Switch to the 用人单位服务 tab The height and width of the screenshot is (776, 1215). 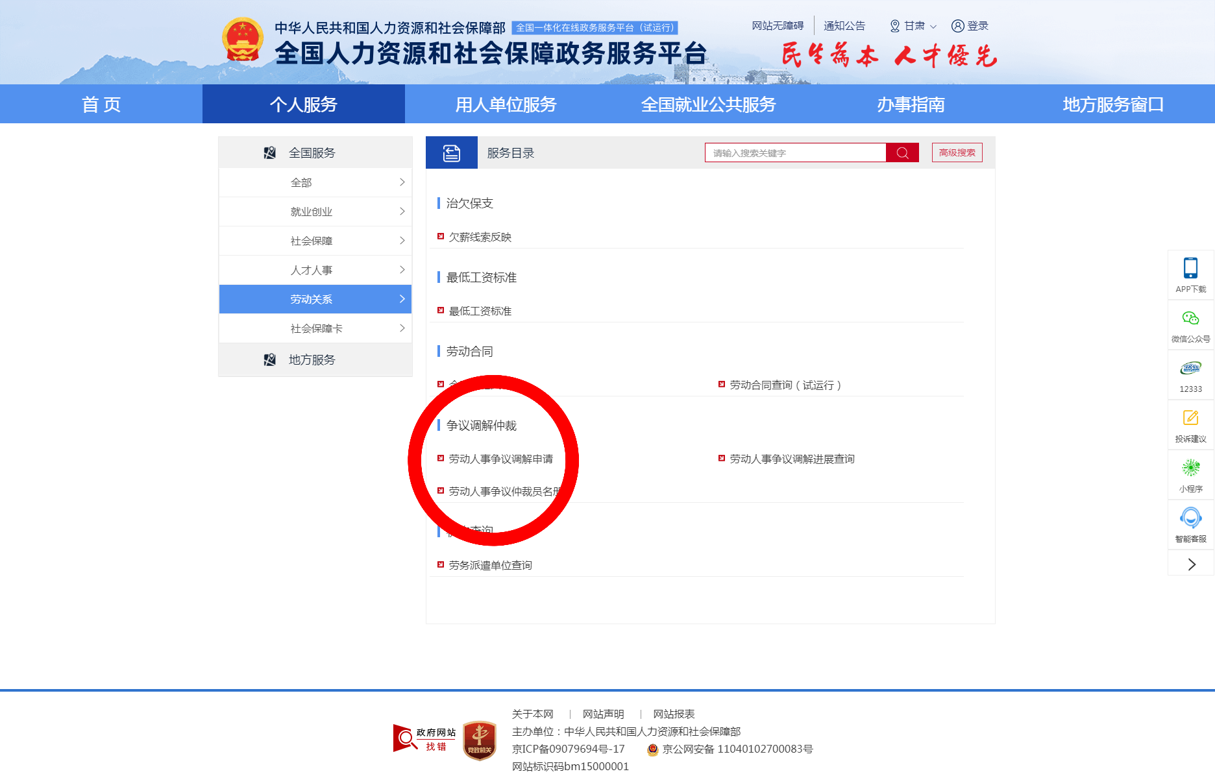pos(506,104)
